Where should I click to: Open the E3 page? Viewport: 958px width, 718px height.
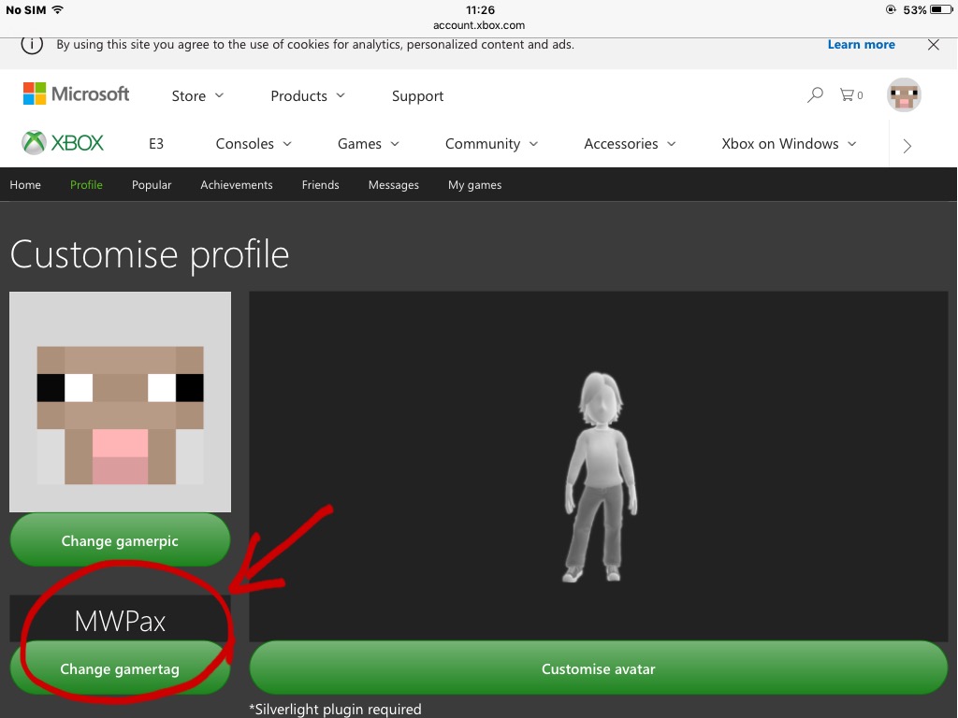point(156,143)
